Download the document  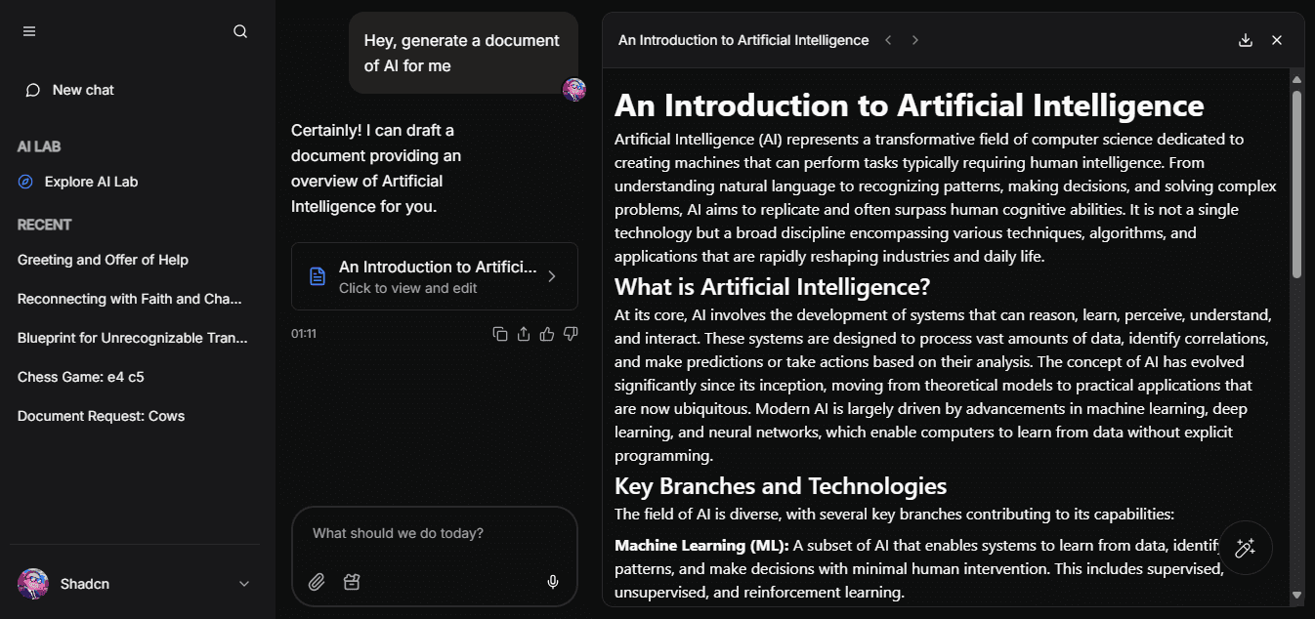pyautogui.click(x=1245, y=40)
